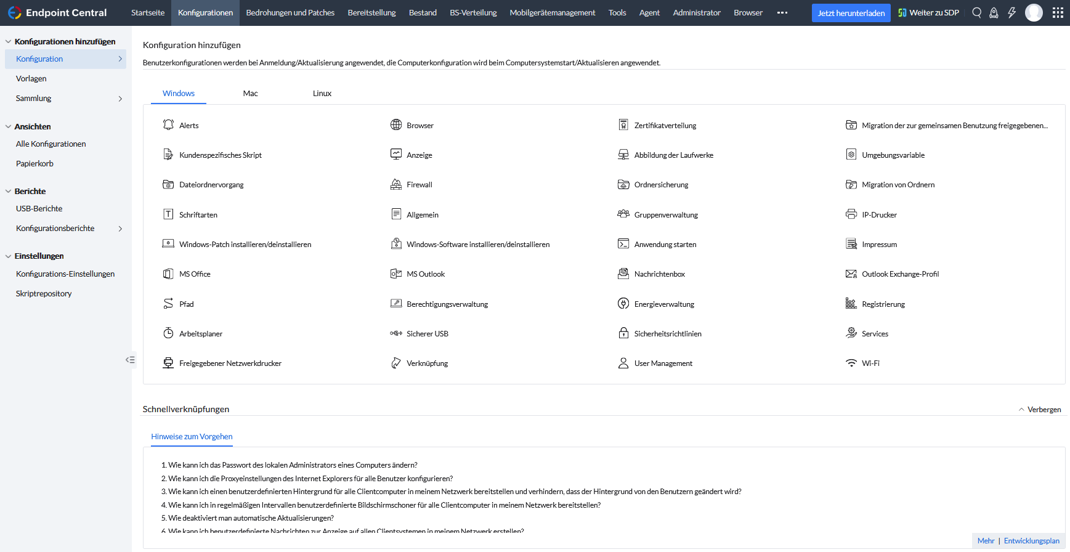Viewport: 1070px width, 552px height.
Task: Open the rocket icon in header
Action: coord(994,12)
